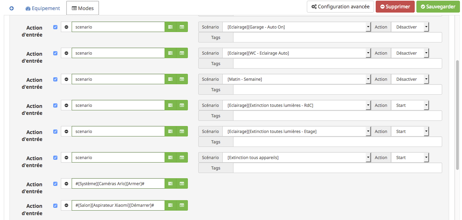Open keyword tasks icon beside Aspirateur Xiaomi Démarrer
This screenshot has width=462, height=220.
[170, 205]
